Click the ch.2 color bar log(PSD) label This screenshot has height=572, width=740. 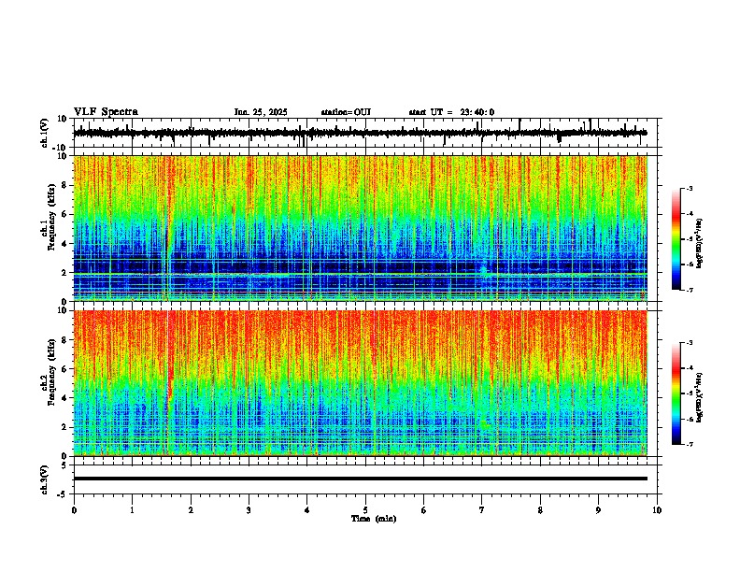(x=700, y=397)
